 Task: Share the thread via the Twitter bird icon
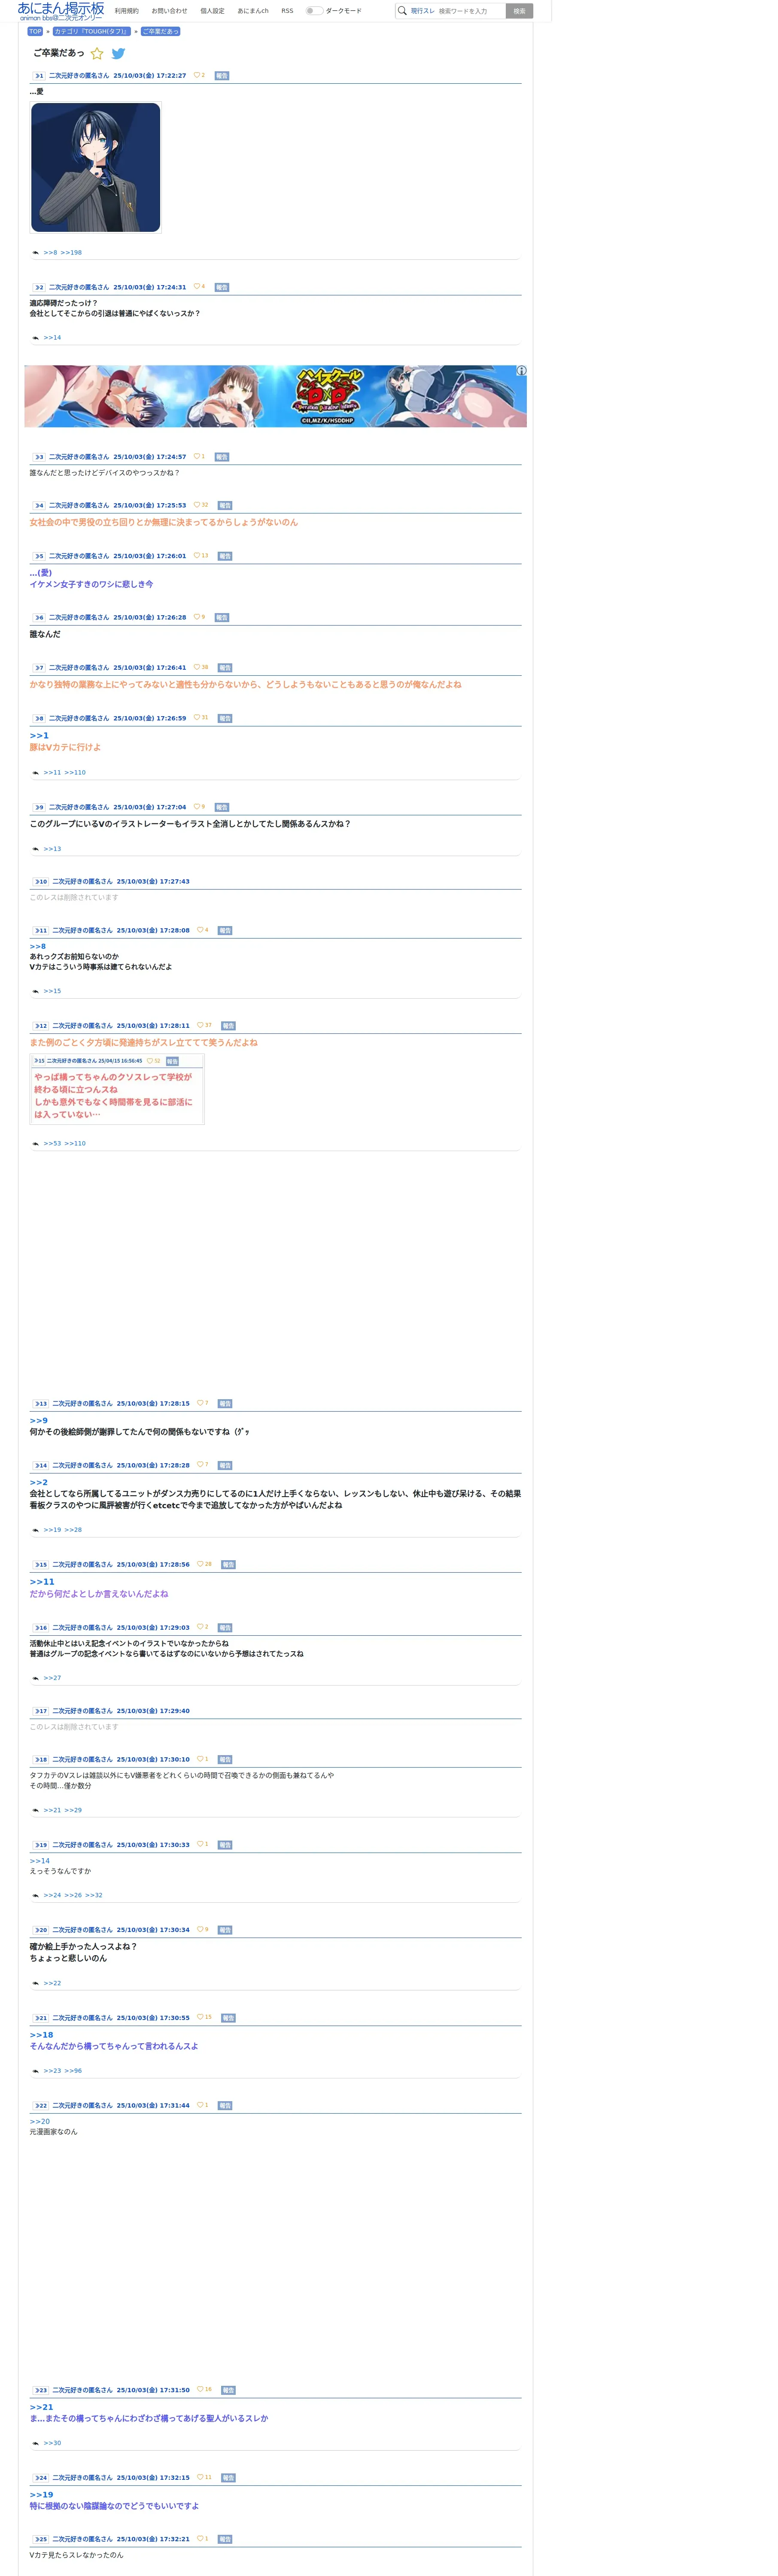(x=118, y=54)
